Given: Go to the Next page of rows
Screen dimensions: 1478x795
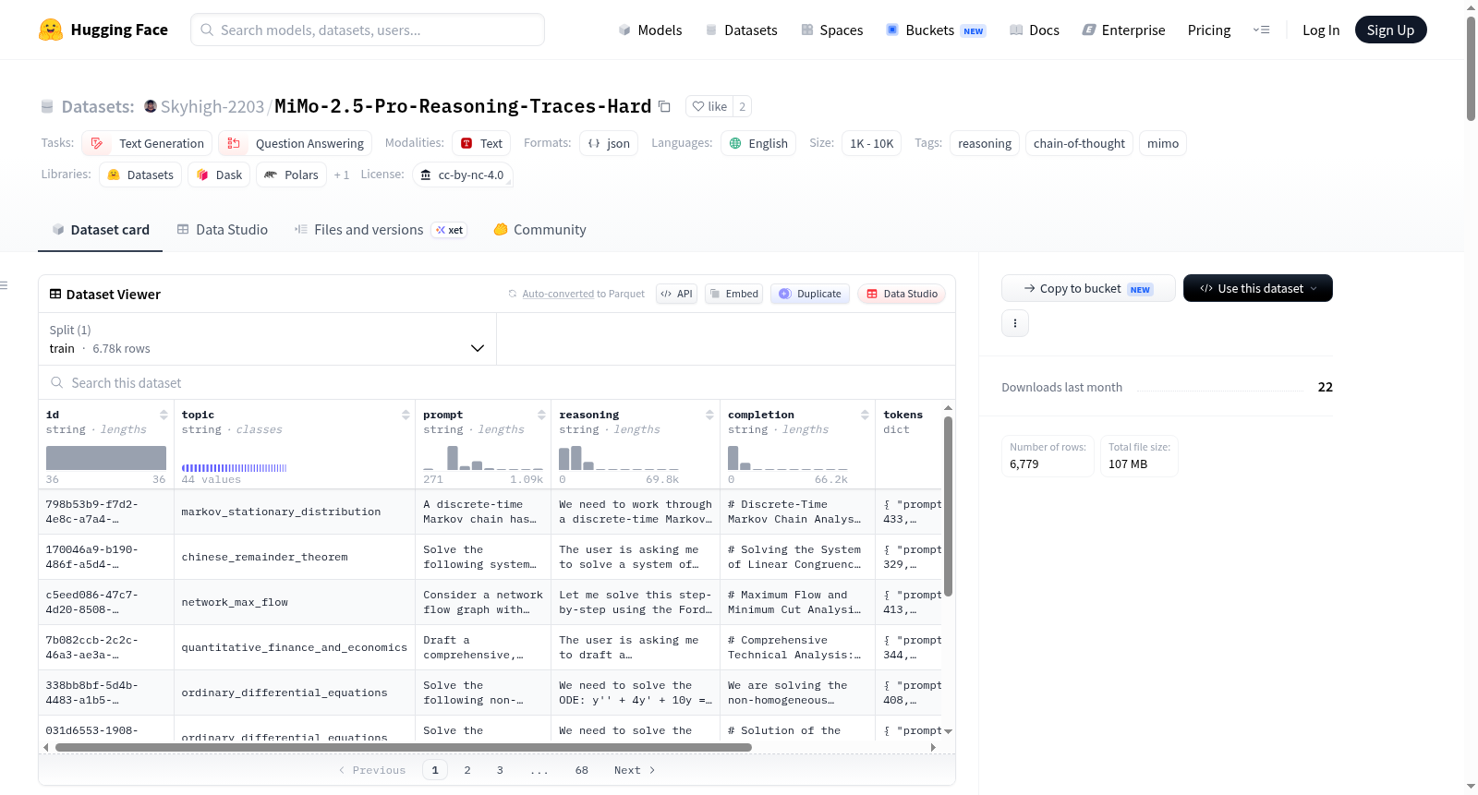Looking at the screenshot, I should [635, 770].
